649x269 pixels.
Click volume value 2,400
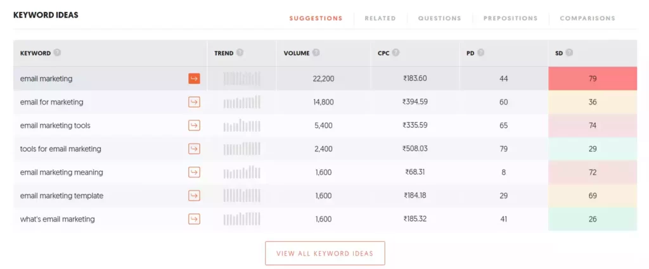(324, 149)
